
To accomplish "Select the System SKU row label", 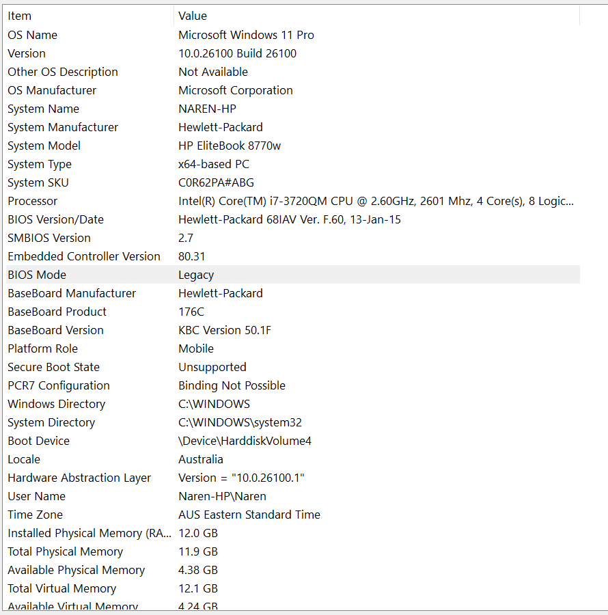I will 38,182.
